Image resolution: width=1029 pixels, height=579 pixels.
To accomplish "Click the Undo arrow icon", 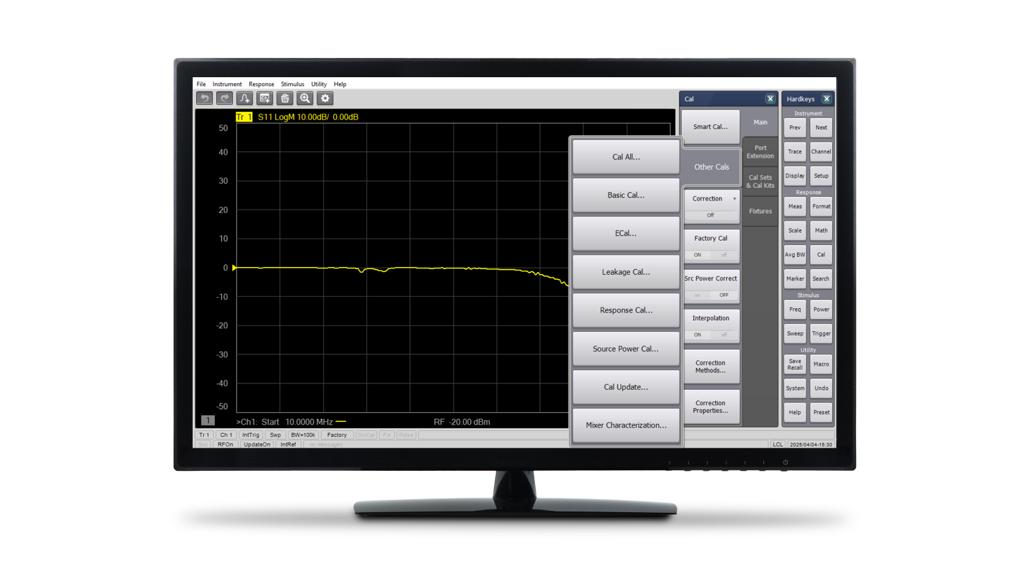I will point(204,98).
